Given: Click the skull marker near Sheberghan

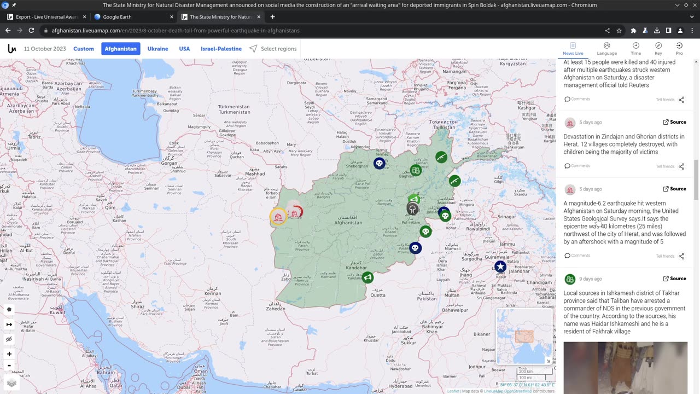Looking at the screenshot, I should pos(379,163).
